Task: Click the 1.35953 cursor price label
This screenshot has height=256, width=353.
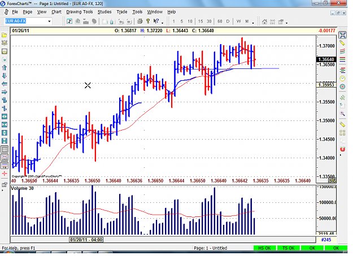Action: pos(326,85)
